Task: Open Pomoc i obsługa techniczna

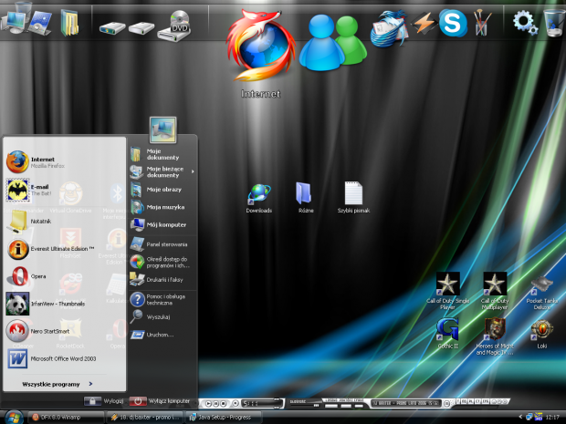Action: (x=162, y=300)
